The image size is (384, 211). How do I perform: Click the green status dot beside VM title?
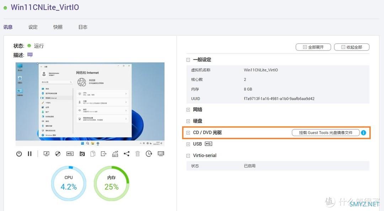tap(5, 8)
